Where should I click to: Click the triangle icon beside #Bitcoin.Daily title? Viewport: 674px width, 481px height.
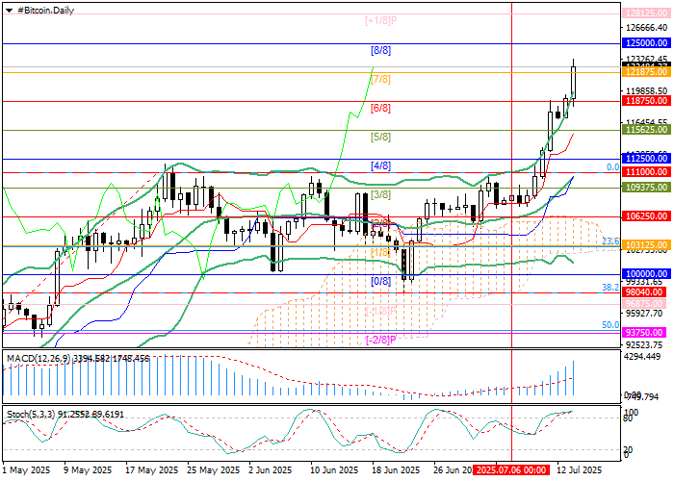pos(9,8)
